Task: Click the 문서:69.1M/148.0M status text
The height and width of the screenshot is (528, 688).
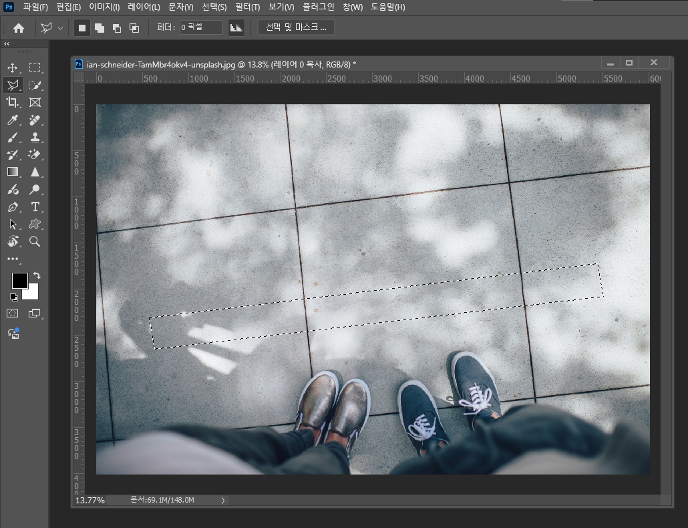Action: pyautogui.click(x=162, y=500)
